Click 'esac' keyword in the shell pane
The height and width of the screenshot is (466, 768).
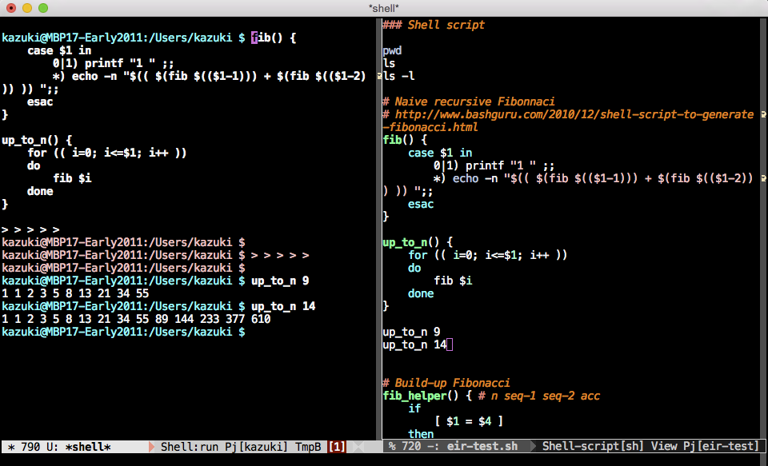click(x=40, y=102)
